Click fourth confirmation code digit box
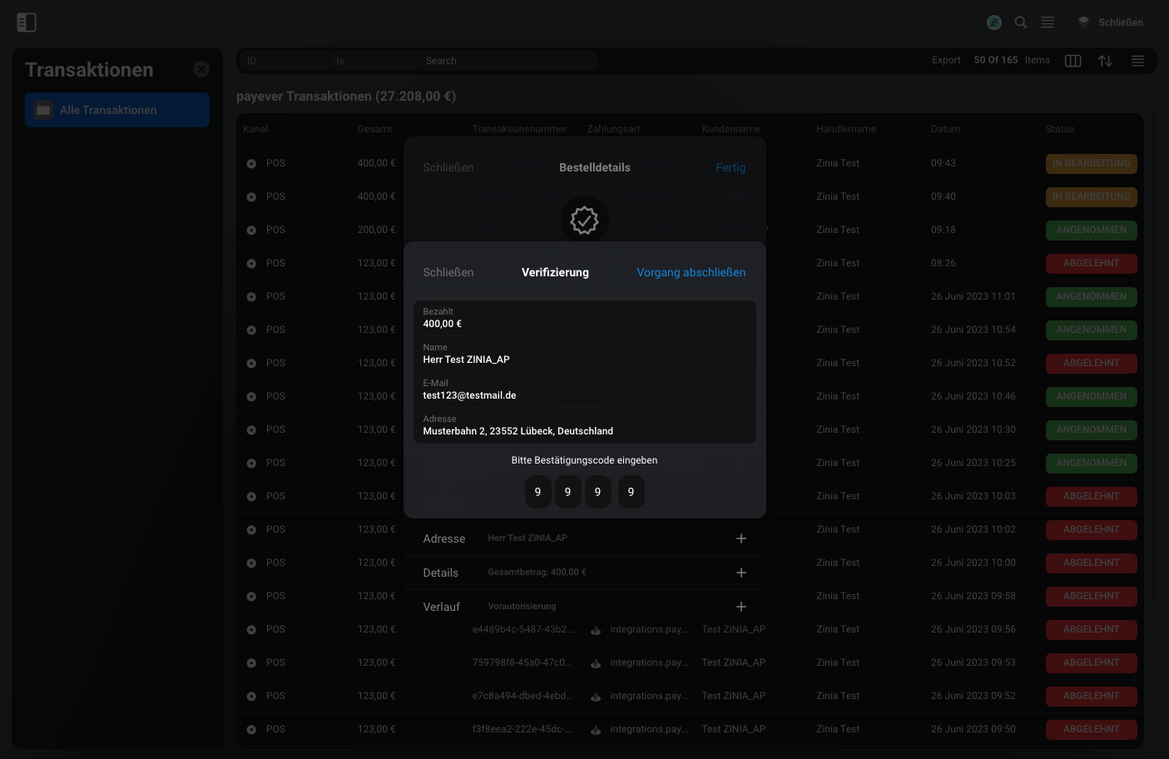 click(632, 492)
